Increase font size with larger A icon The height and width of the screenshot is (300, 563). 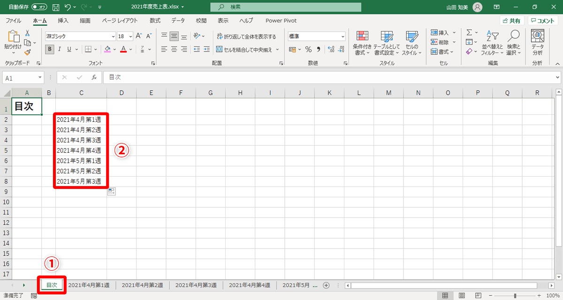(x=138, y=36)
